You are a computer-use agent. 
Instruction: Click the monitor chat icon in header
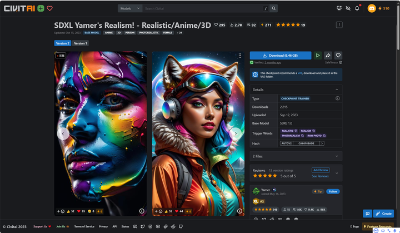339,8
